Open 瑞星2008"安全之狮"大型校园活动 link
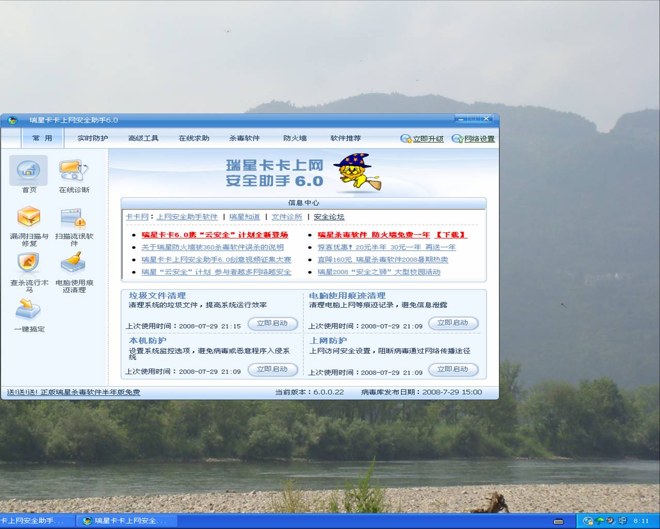Viewport: 660px width, 529px height. (379, 272)
